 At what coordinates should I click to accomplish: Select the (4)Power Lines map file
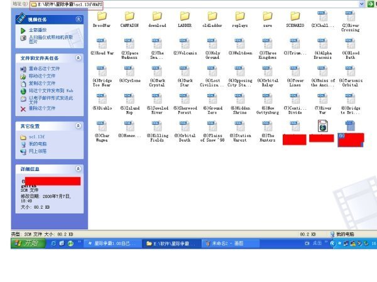click(x=295, y=76)
